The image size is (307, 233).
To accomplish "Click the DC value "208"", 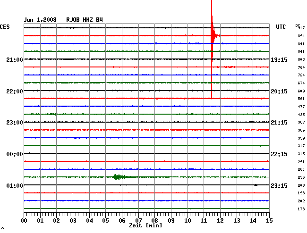I will coord(301,185).
